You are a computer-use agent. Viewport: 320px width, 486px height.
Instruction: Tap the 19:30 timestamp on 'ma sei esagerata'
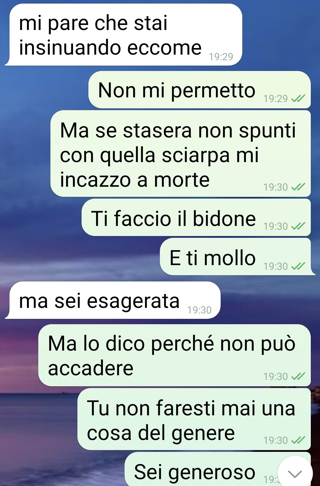[199, 310]
